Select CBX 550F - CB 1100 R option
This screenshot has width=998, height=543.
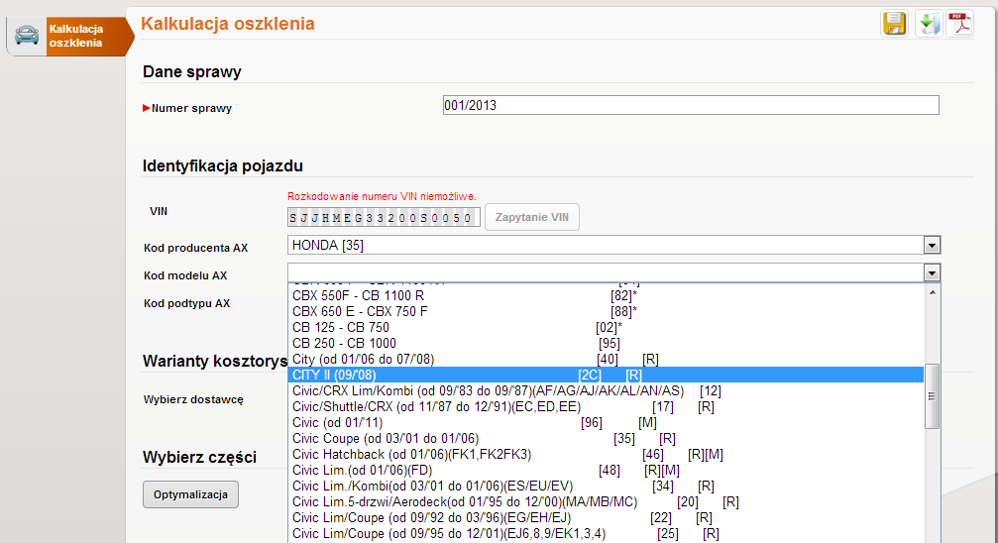[606, 296]
